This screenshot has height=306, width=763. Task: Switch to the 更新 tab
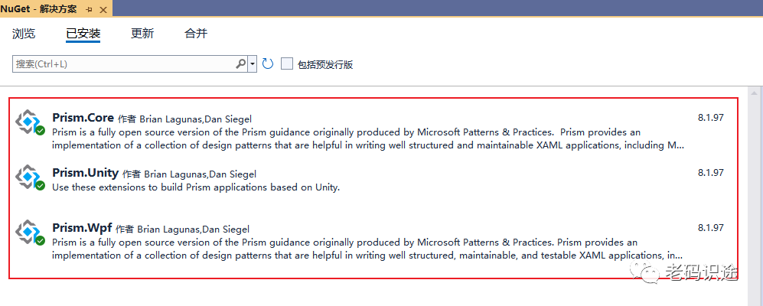142,34
